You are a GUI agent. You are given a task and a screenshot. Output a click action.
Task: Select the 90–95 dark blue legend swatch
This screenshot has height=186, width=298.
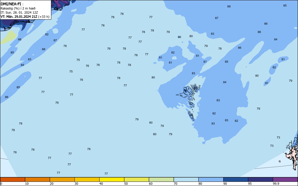[236, 179]
